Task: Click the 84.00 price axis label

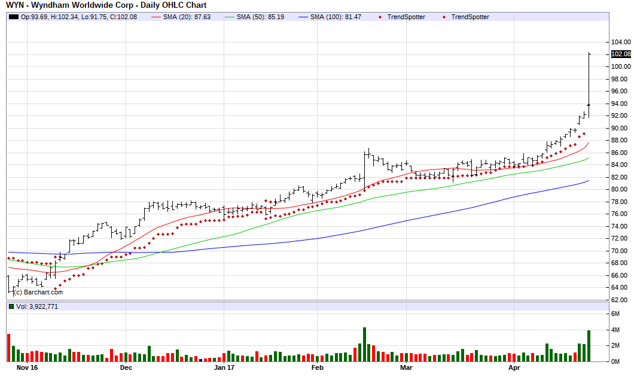Action: click(621, 165)
